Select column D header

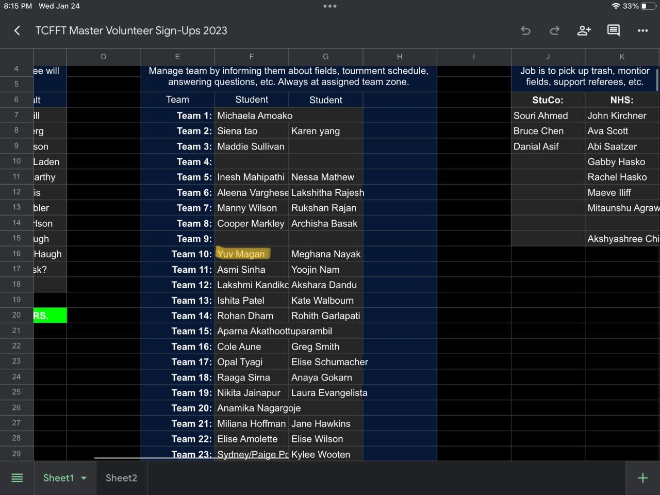[104, 57]
